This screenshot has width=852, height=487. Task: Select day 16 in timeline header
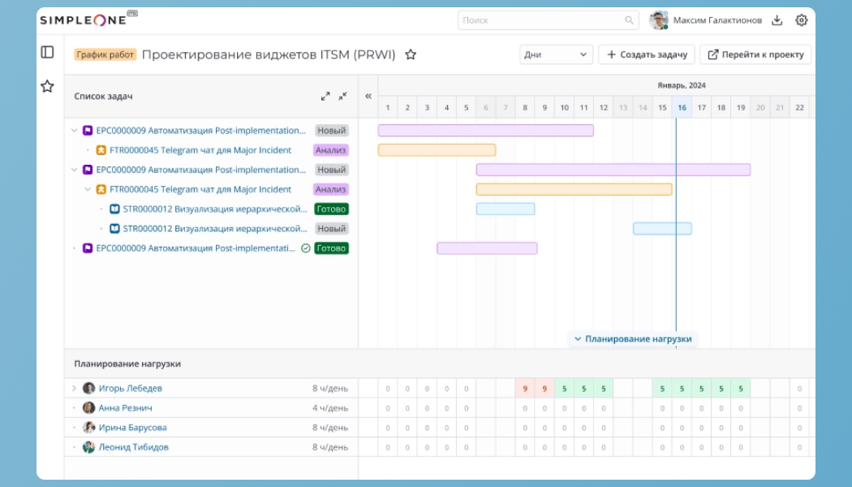pos(682,108)
